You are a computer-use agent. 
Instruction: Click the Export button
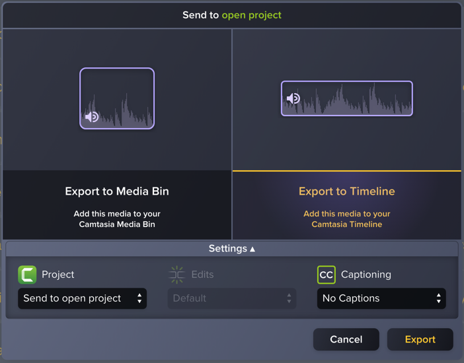(420, 339)
